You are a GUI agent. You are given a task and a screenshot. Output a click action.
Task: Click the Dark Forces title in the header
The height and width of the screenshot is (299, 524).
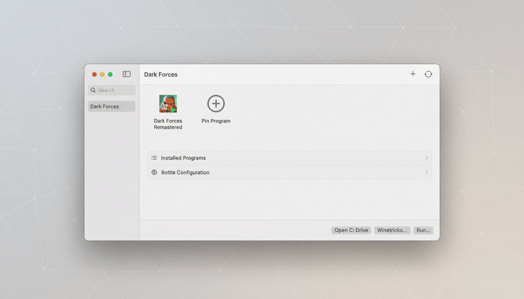pyautogui.click(x=161, y=74)
